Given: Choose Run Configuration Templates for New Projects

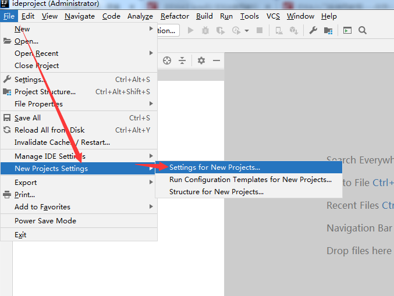Looking at the screenshot, I should (249, 180).
